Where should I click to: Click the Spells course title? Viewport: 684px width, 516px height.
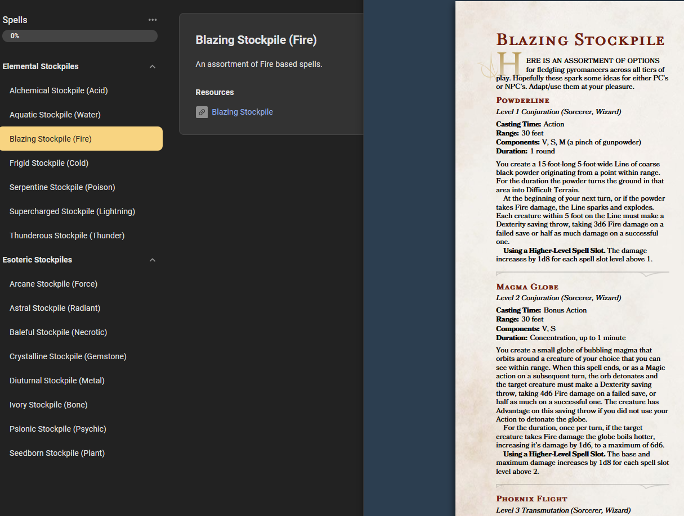point(15,20)
